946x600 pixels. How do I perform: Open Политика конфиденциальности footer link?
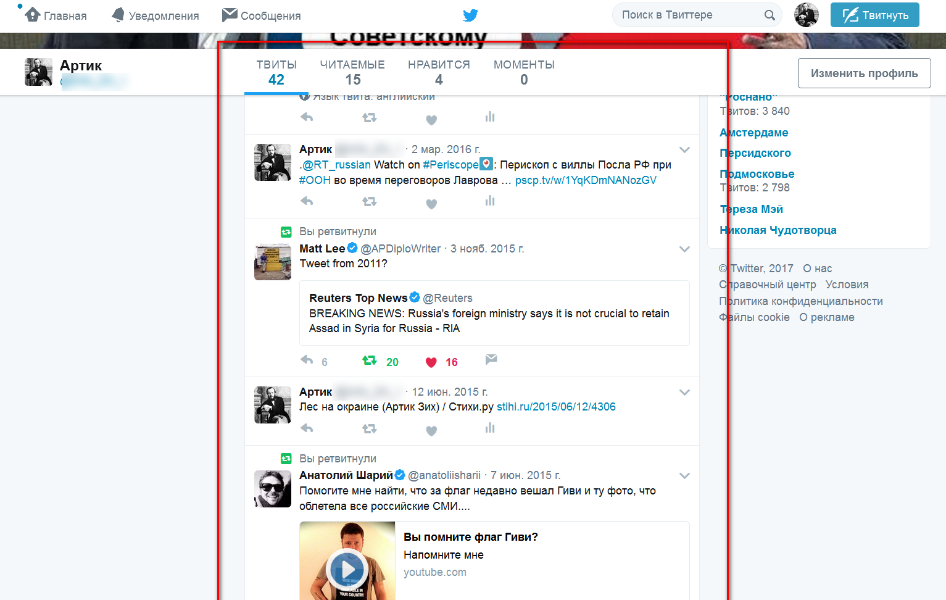click(x=801, y=301)
